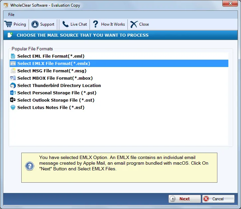Screen dimensions: 241x209
Task: Click the How It Works question mark icon
Action: click(96, 24)
